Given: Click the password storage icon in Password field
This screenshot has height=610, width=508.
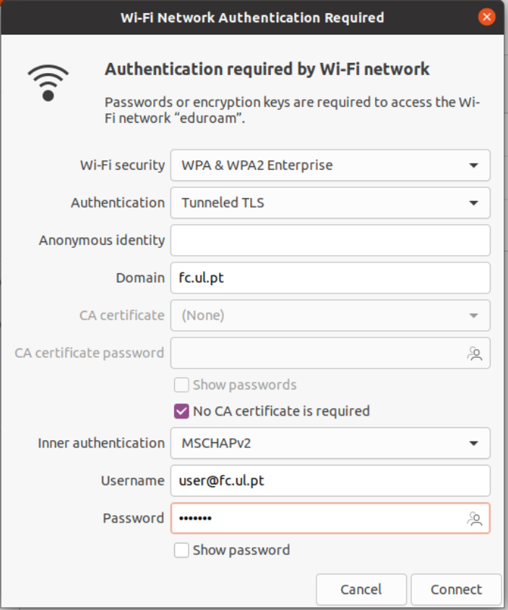Looking at the screenshot, I should (x=474, y=518).
